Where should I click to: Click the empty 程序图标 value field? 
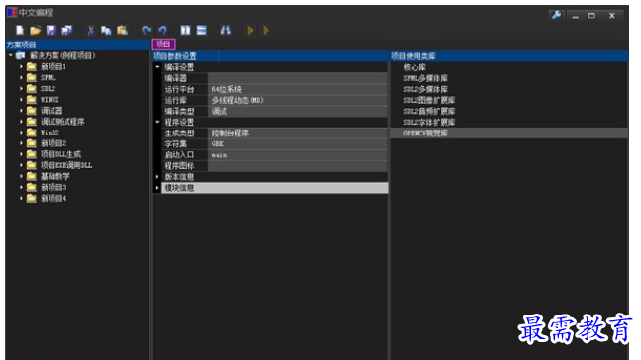coord(298,166)
